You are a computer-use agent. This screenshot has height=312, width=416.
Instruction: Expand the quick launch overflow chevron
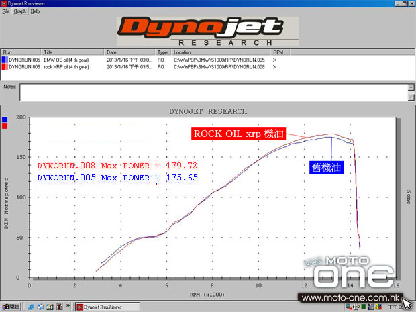[x=68, y=306]
